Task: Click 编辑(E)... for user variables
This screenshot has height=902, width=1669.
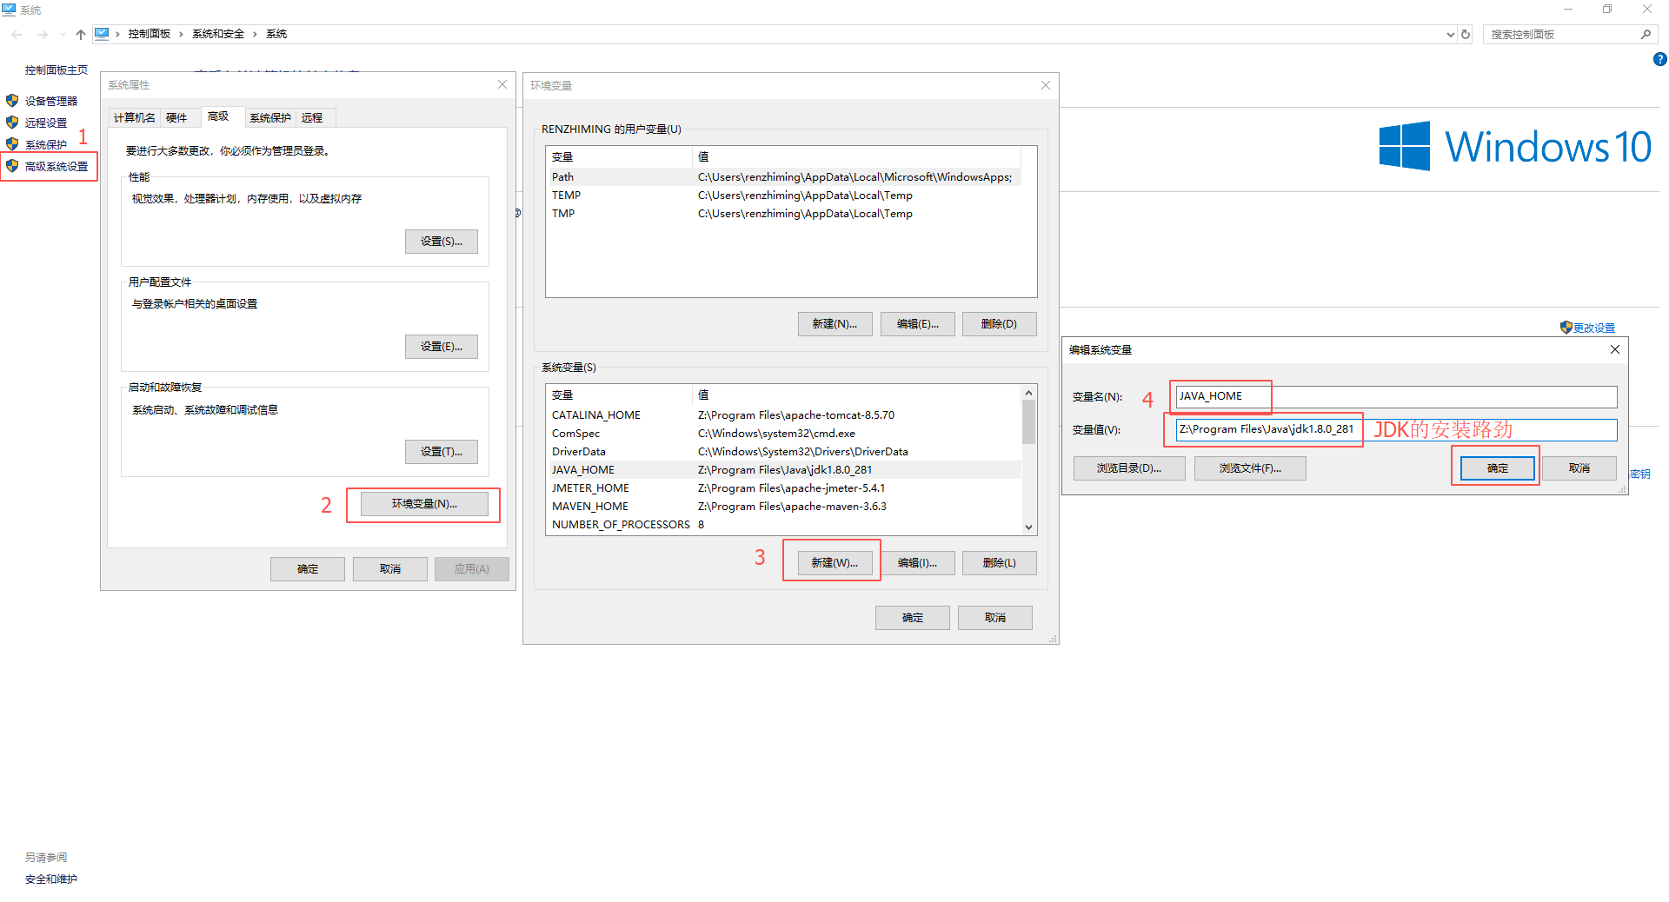Action: 918,324
